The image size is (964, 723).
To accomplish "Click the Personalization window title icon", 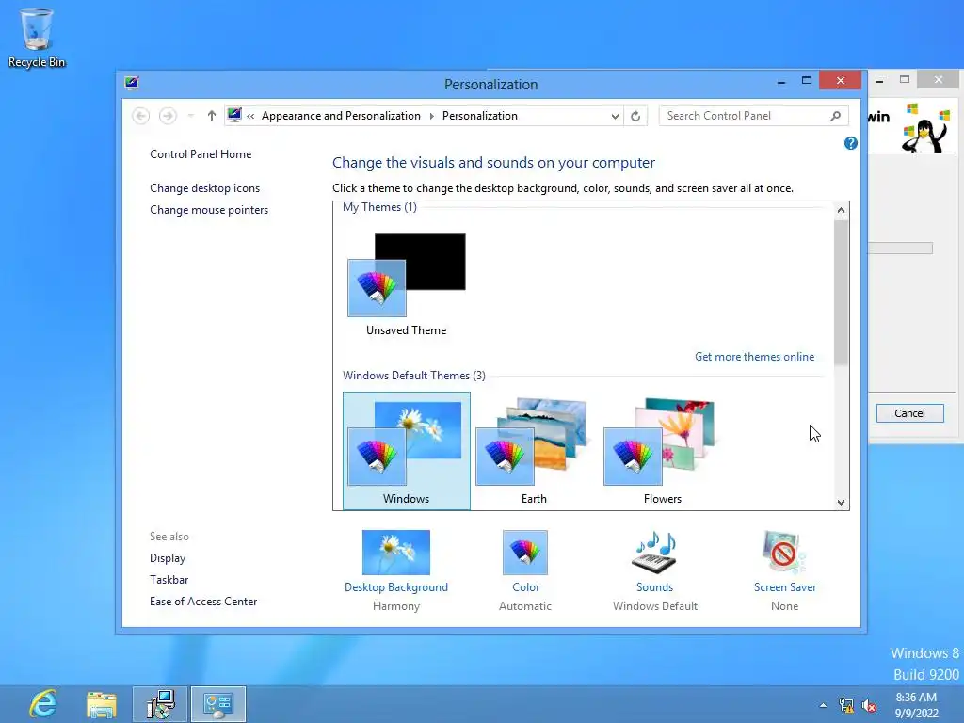I will [132, 83].
